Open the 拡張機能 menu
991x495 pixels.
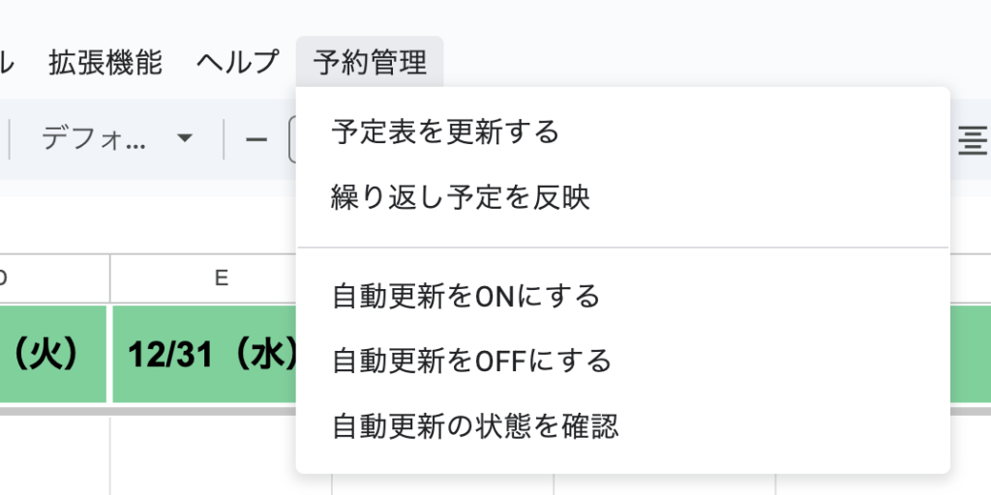(105, 62)
